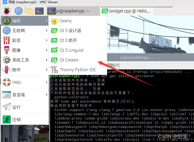Viewport: 194px width, 142px height.
Task: Select the 影音 menu label
Action: click(16, 40)
